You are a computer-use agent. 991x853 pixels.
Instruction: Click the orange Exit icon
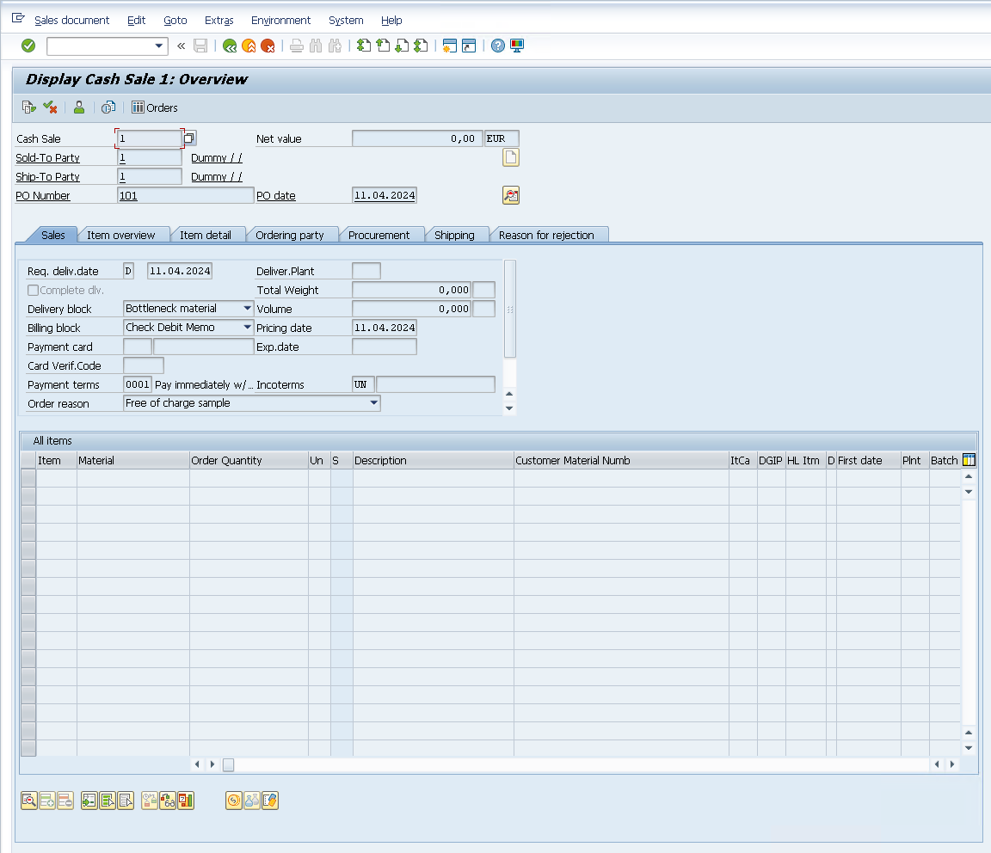point(249,46)
